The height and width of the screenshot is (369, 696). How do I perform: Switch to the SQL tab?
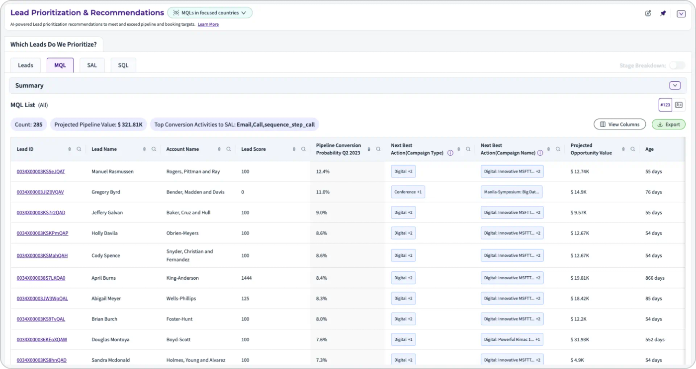click(123, 65)
